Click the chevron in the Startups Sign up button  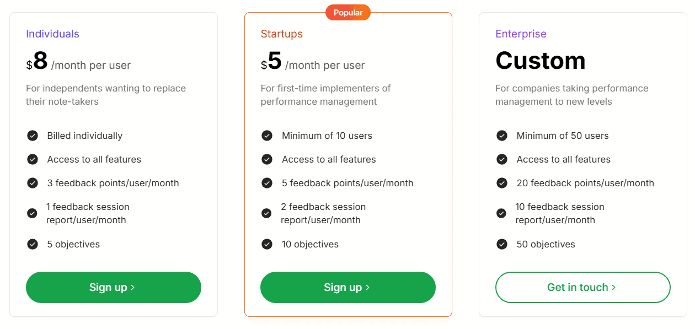click(x=367, y=287)
